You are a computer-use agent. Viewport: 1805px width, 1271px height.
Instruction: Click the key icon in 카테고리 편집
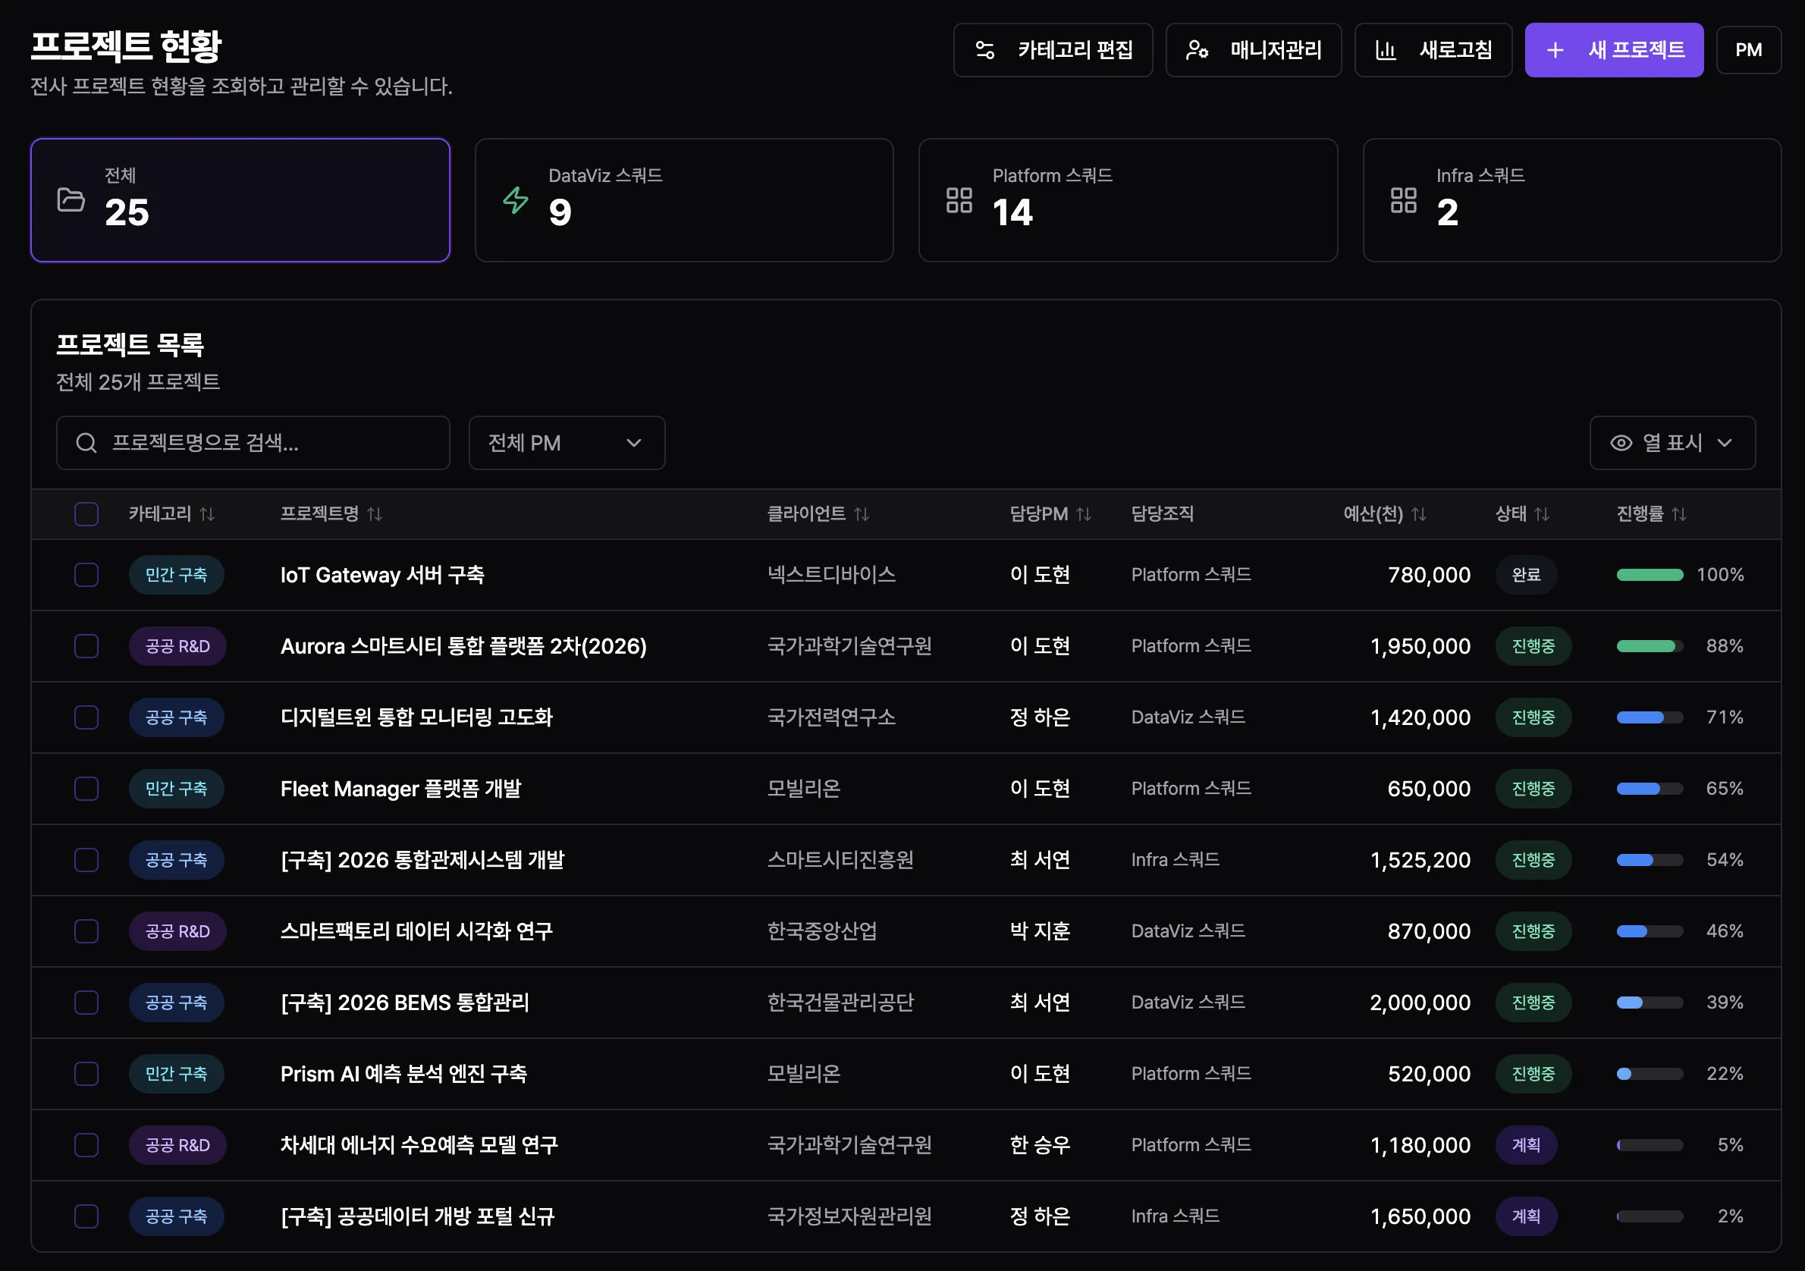(x=984, y=49)
